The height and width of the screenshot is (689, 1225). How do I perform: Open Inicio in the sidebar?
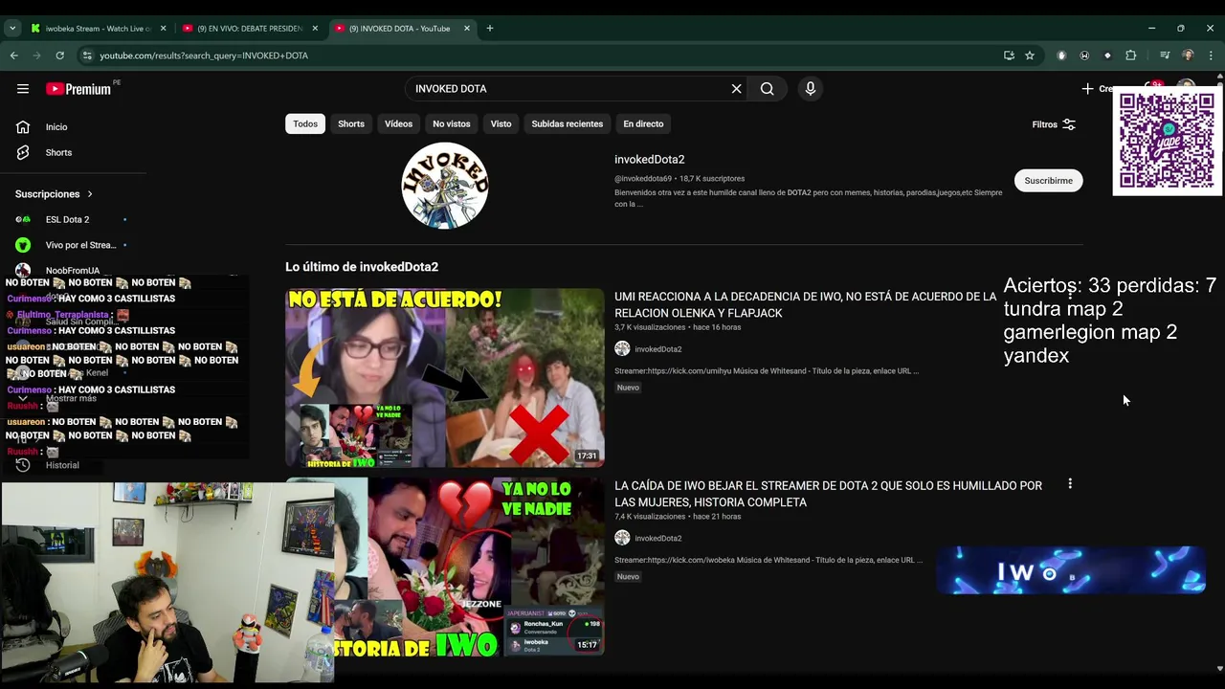coord(56,126)
